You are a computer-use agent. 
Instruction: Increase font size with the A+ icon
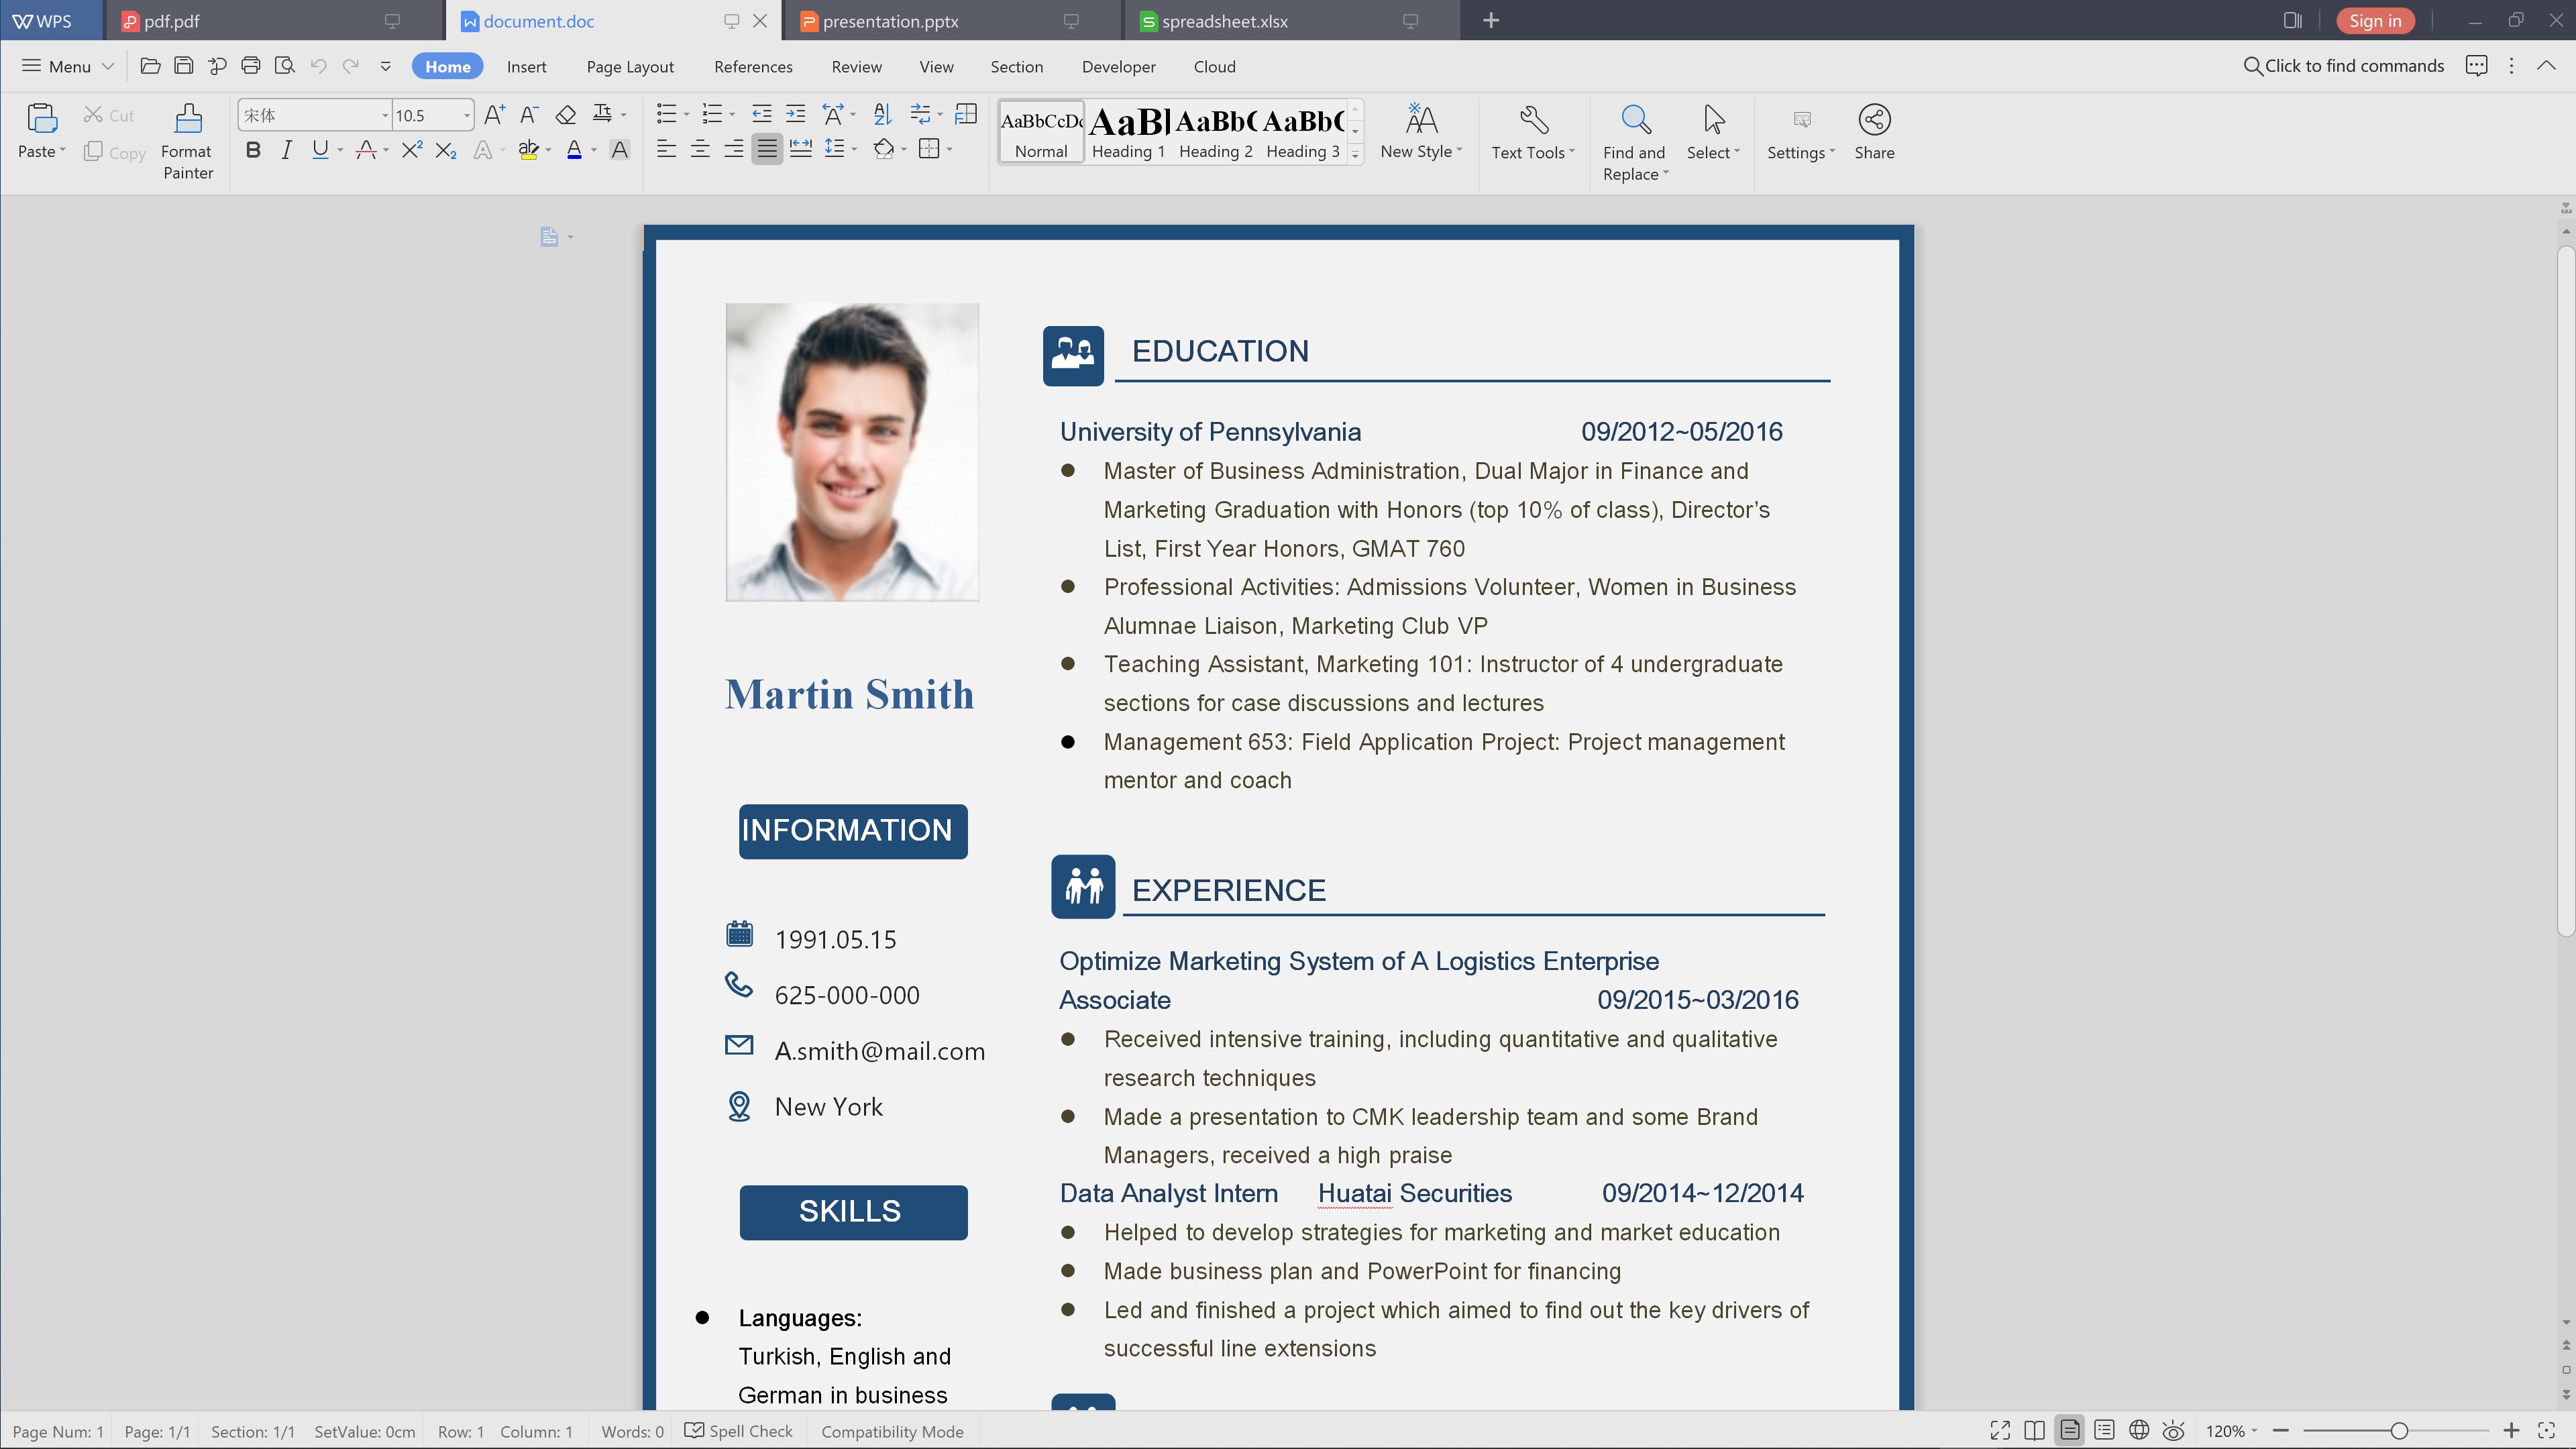coord(494,115)
